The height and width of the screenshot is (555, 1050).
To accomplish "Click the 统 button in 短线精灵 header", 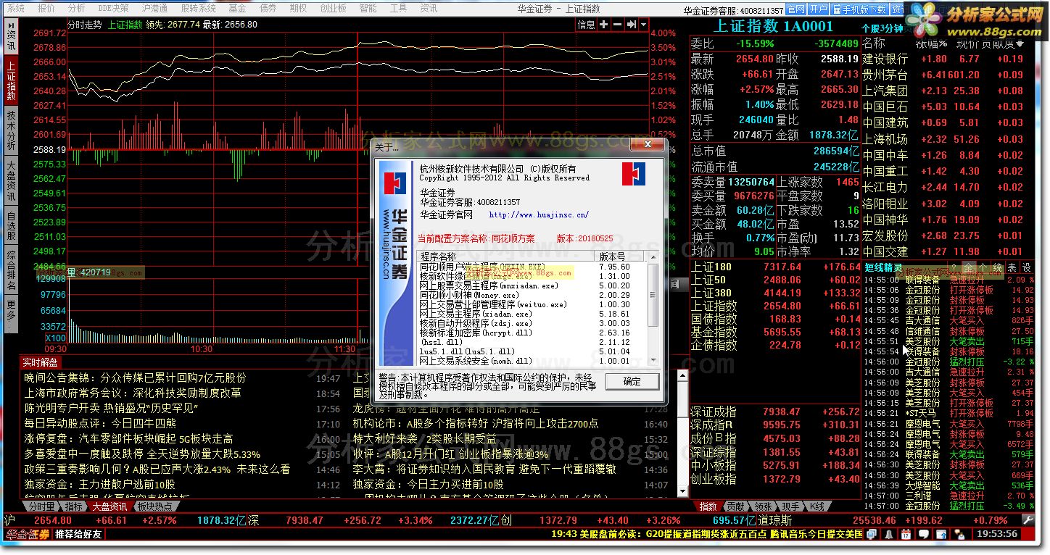I will (998, 268).
